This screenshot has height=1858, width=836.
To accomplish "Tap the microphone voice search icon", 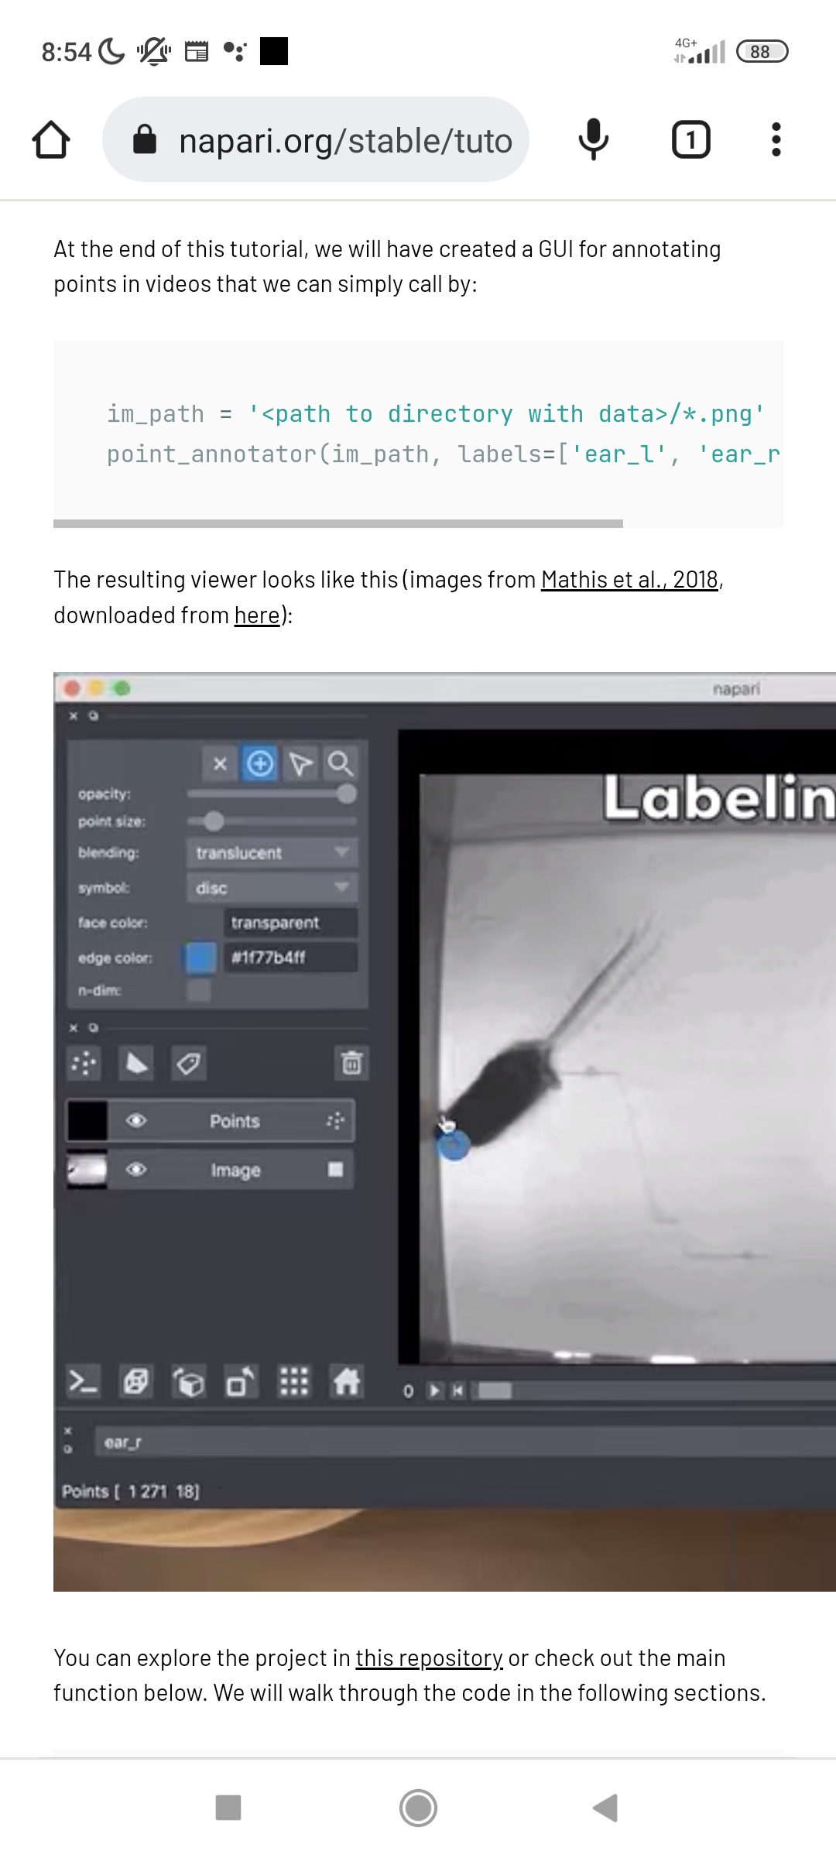I will (594, 140).
